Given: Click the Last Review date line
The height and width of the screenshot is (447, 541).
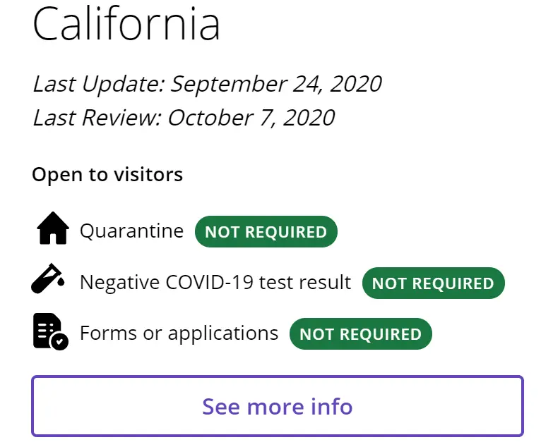Looking at the screenshot, I should pyautogui.click(x=184, y=118).
